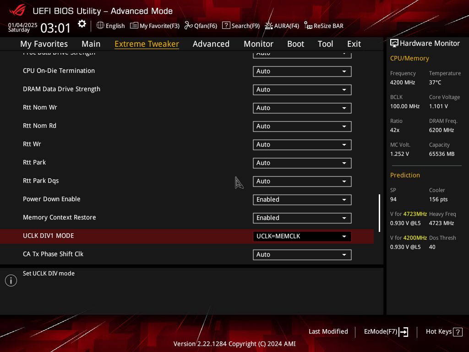This screenshot has width=469, height=352.
Task: Open UCLK DIV1 MODE dropdown
Action: pos(302,236)
